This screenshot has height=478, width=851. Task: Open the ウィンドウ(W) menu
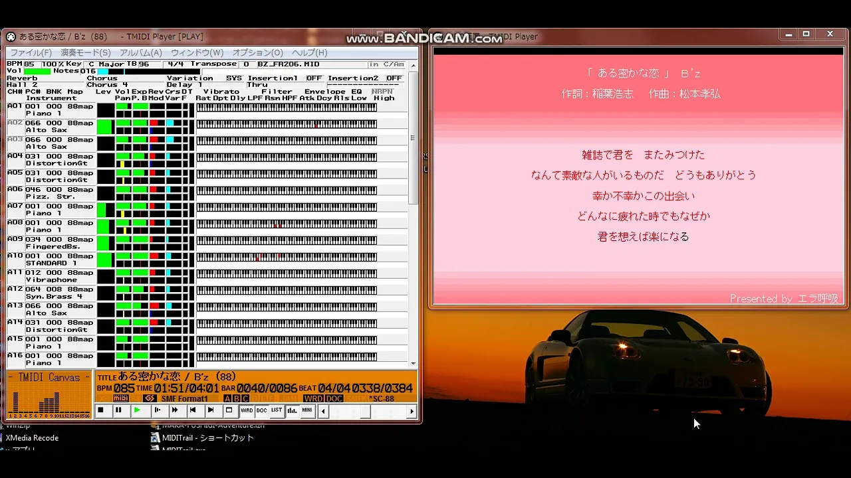197,52
